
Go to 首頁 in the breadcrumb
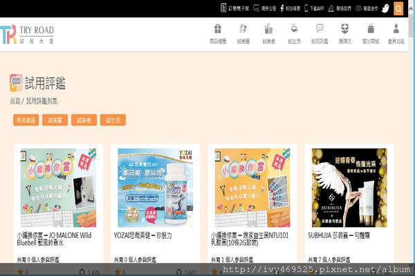click(x=15, y=101)
